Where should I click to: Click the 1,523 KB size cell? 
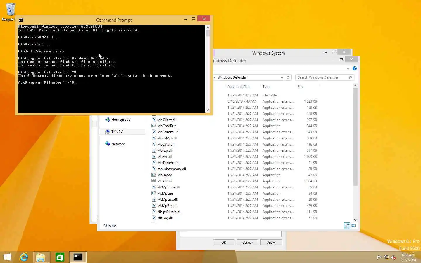pos(310,101)
